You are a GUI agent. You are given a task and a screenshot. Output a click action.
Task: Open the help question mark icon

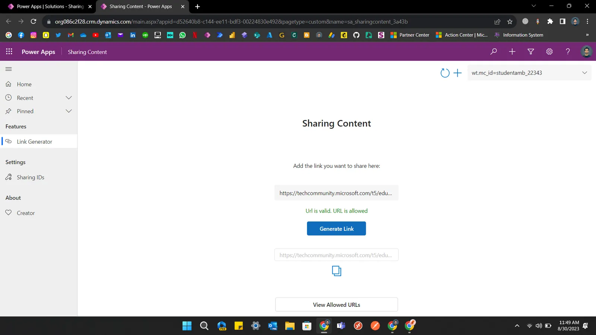tap(568, 52)
